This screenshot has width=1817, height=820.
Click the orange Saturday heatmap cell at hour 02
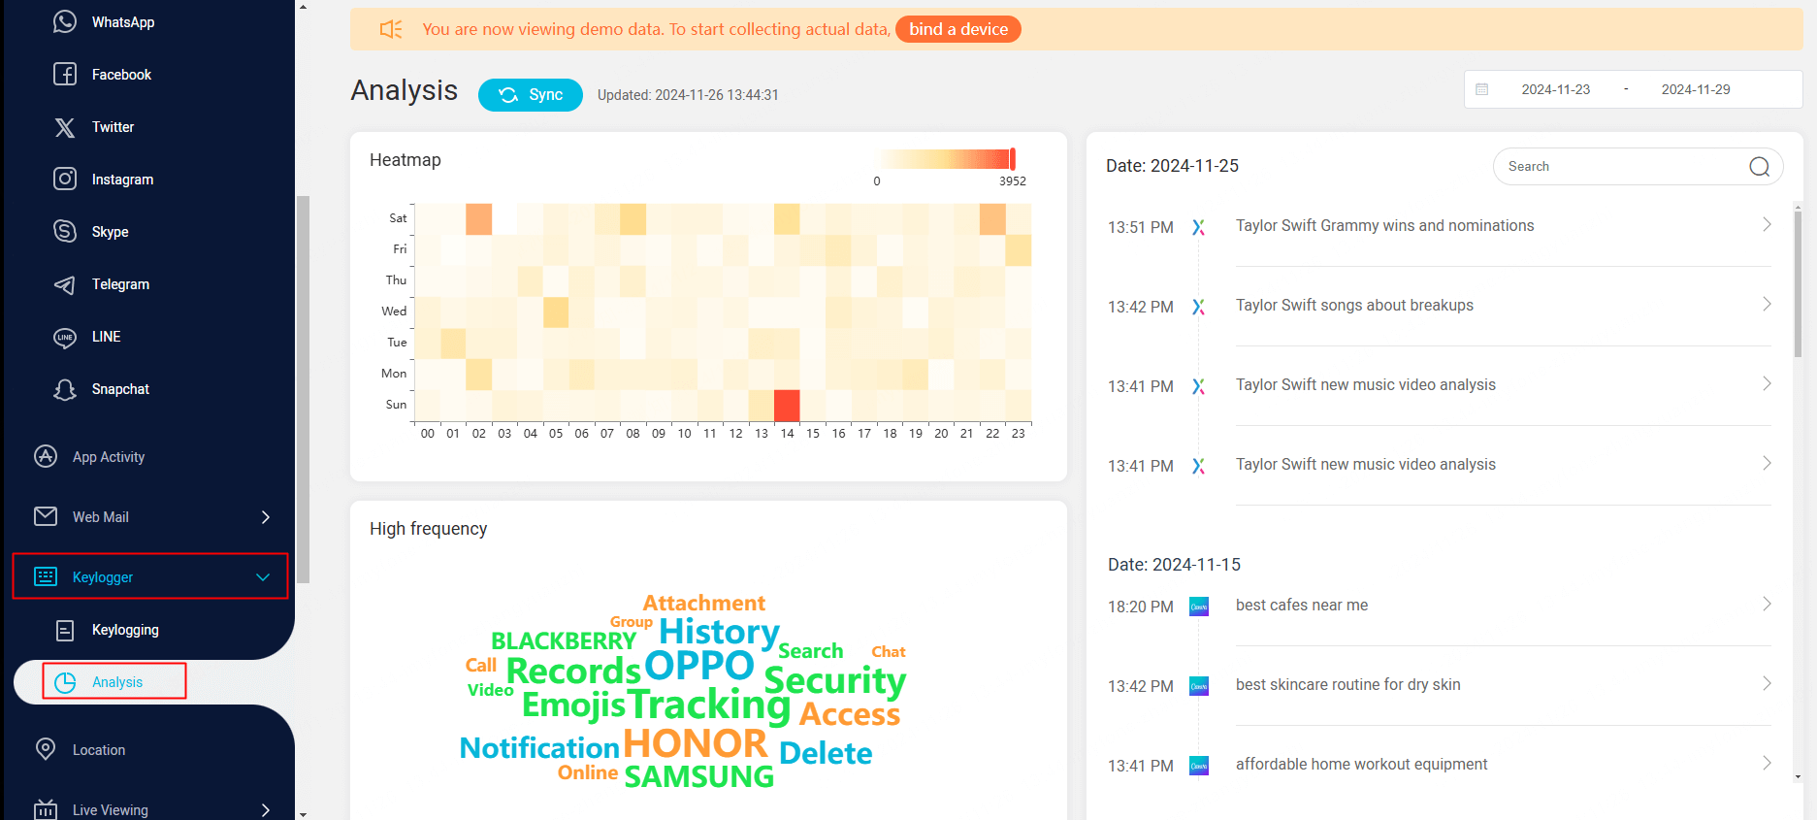479,219
